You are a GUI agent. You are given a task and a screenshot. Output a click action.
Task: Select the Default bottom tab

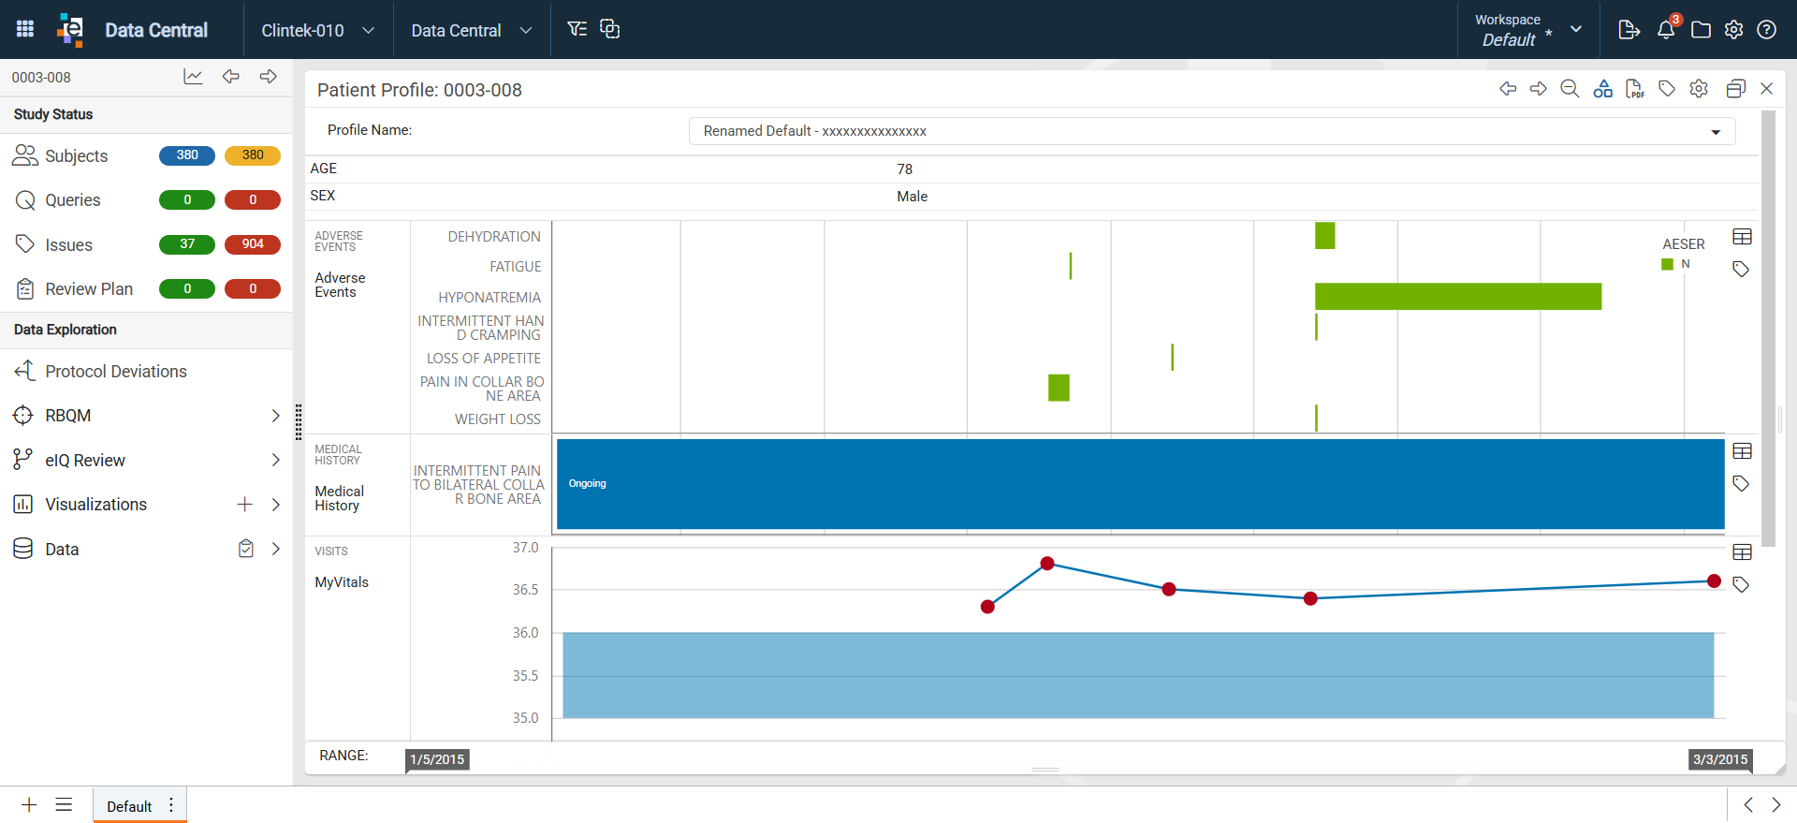coord(129,806)
